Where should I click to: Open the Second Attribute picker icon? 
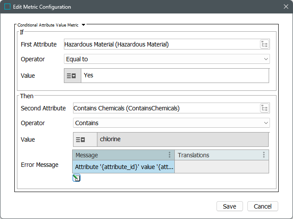coord(264,108)
